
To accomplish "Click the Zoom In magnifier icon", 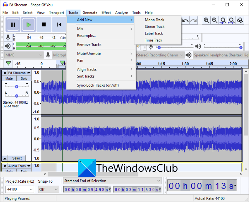I will pos(206,20).
